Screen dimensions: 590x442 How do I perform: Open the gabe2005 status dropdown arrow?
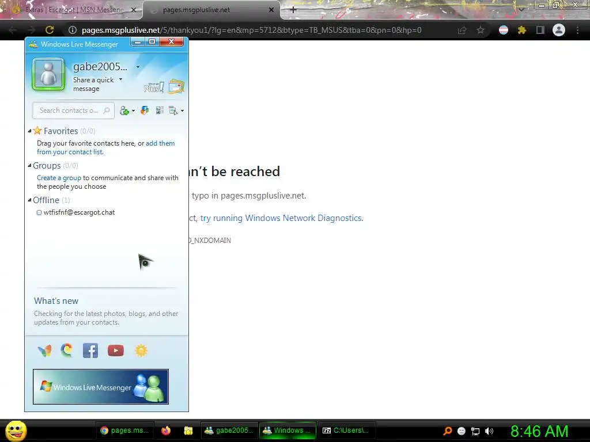tap(138, 67)
